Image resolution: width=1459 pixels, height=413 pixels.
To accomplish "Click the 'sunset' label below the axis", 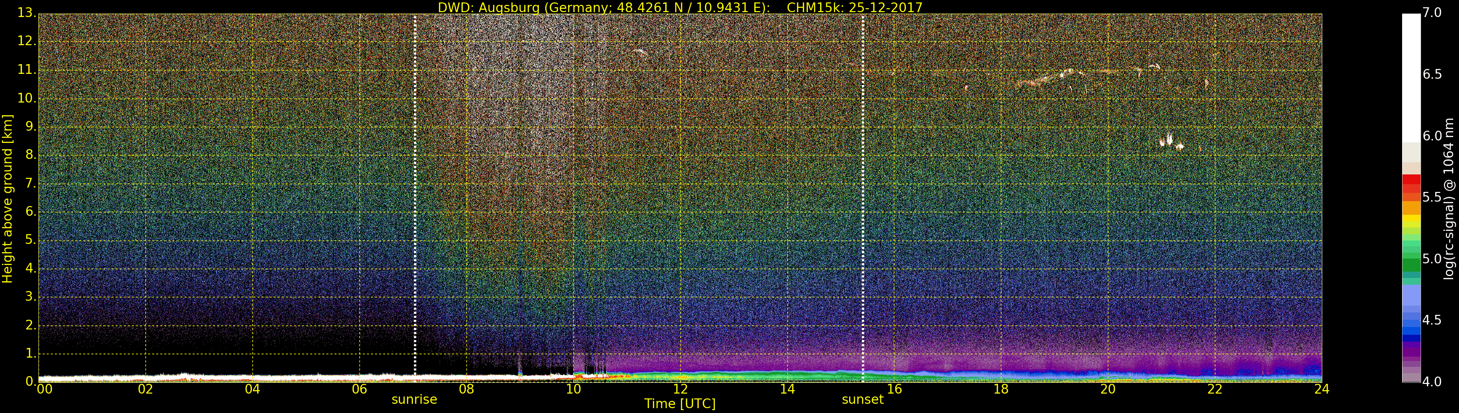I will click(x=863, y=399).
